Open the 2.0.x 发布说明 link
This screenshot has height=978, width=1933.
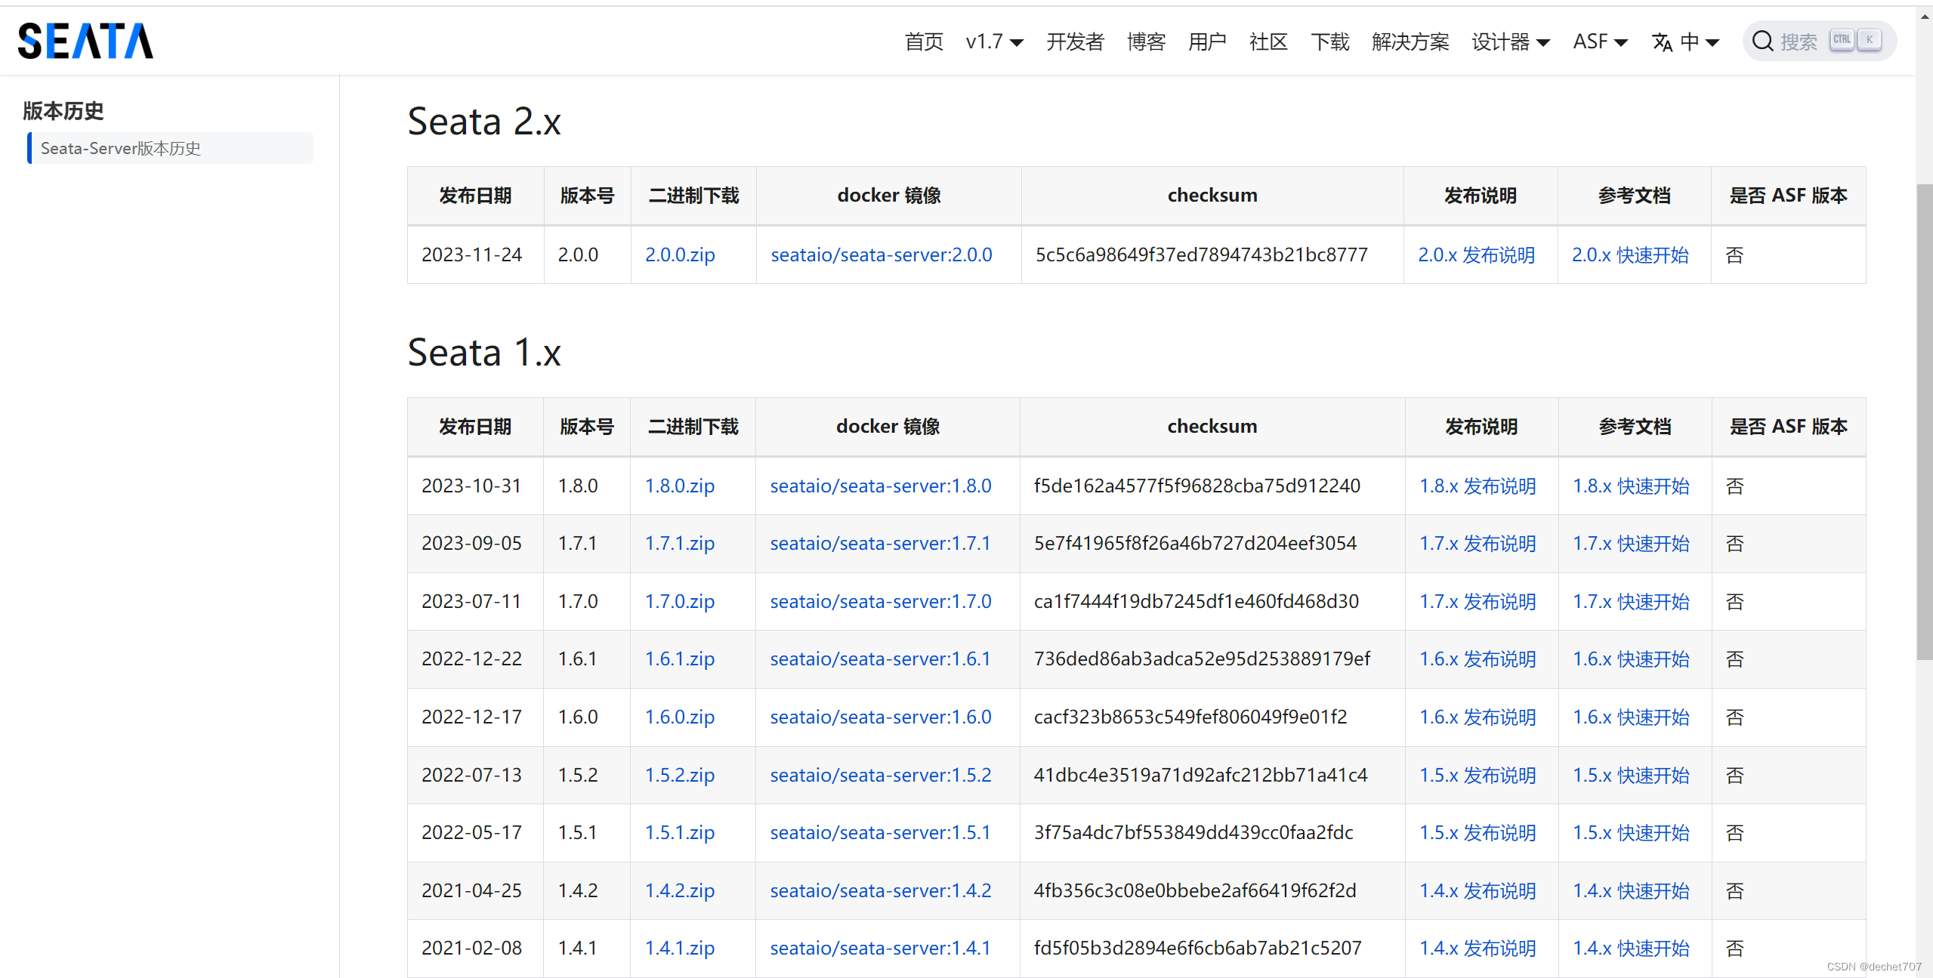coord(1477,255)
